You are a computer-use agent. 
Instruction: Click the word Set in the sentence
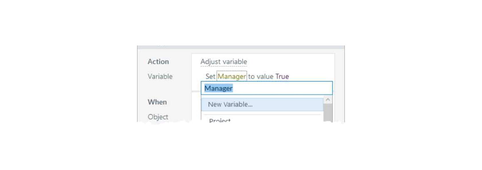(210, 76)
